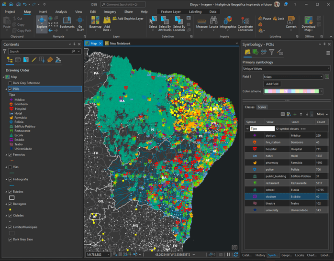
Task: Switch to the Scales tab
Action: click(262, 107)
